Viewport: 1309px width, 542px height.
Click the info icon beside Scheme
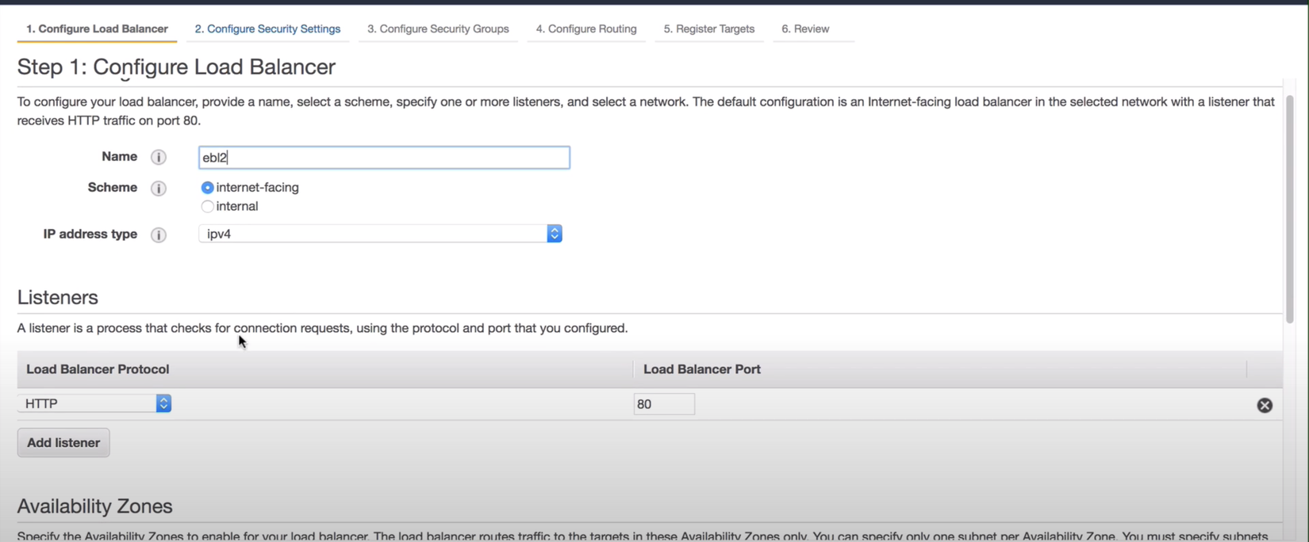pyautogui.click(x=159, y=188)
